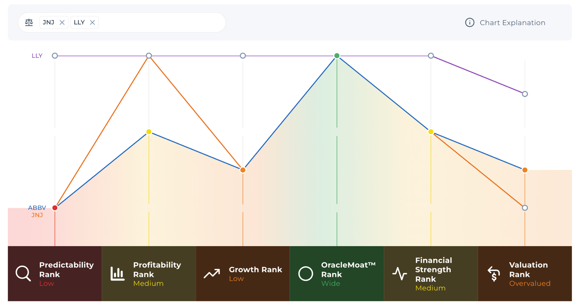Viewport: 576px width, 305px height.
Task: Select the Profitability Rank card title
Action: coord(157,270)
